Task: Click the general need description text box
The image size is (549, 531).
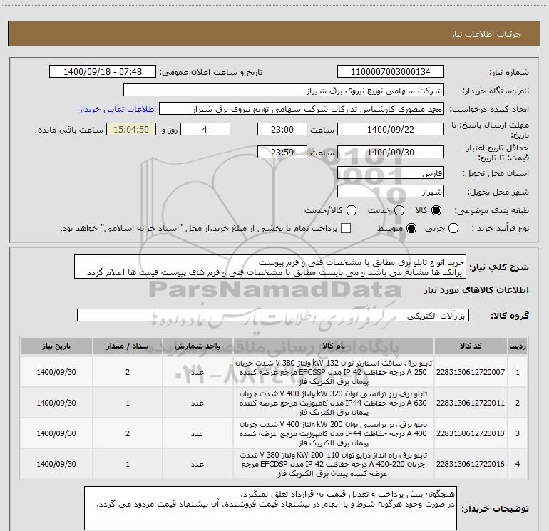Action: pos(270,267)
